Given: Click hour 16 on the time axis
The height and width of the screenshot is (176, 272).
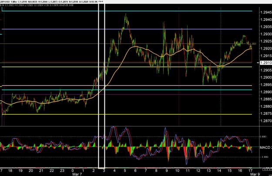Looking at the screenshot, I should (x=240, y=170).
